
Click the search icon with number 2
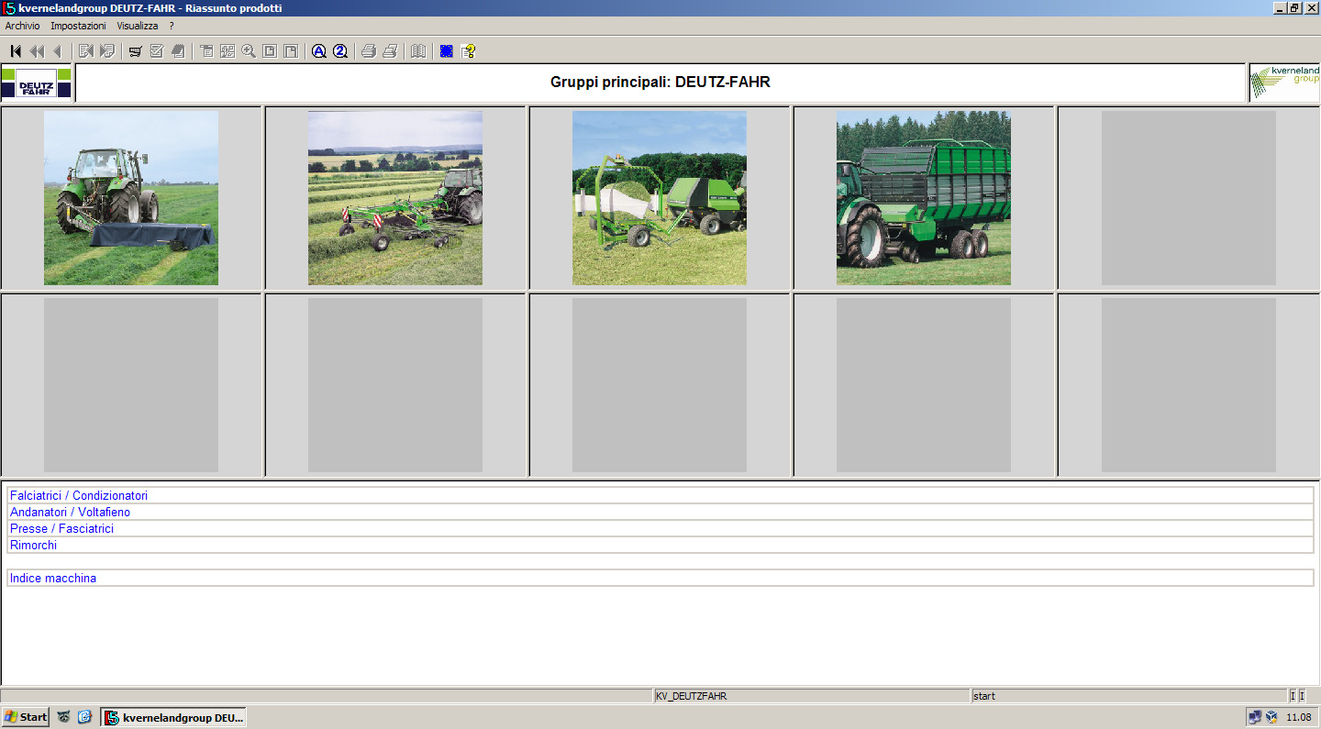(340, 51)
